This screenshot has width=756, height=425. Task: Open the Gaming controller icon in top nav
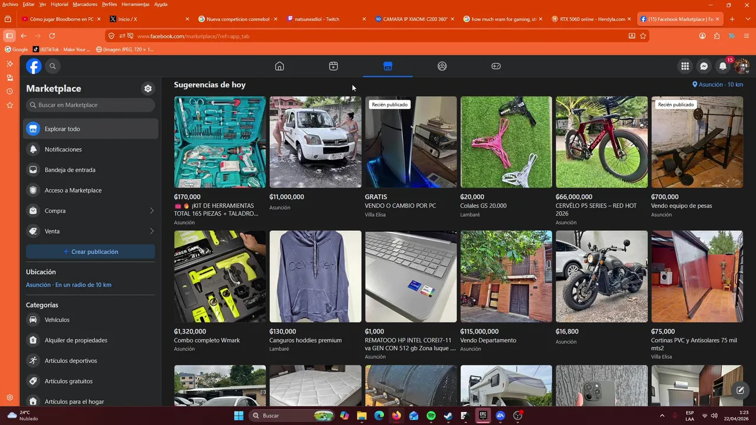click(x=496, y=66)
